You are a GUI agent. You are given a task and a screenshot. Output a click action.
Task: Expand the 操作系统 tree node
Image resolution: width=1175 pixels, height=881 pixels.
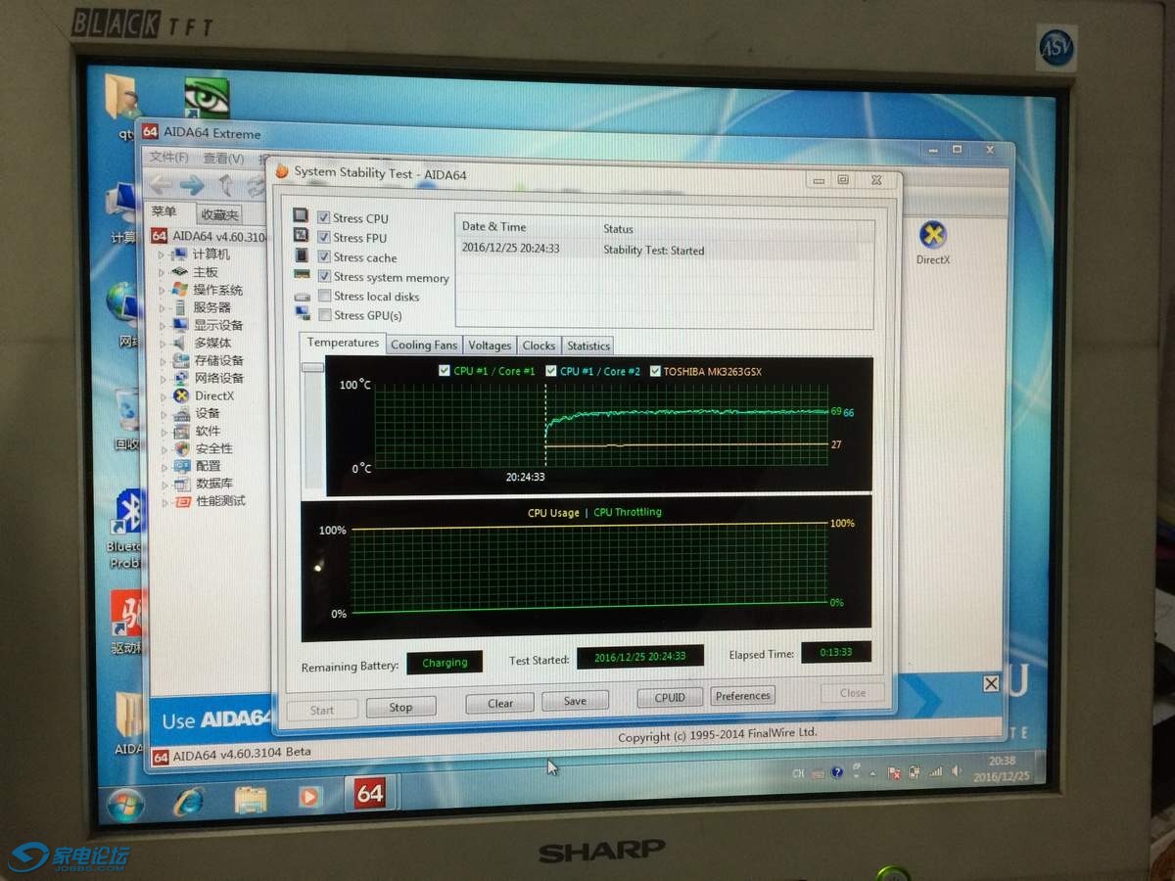click(x=163, y=290)
